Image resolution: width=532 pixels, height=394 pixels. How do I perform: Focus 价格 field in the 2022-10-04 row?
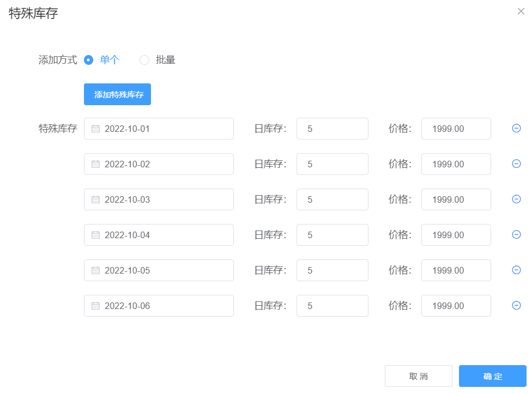[456, 235]
